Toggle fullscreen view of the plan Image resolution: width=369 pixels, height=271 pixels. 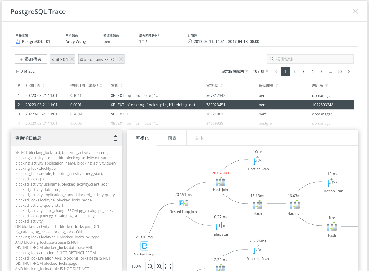(x=168, y=266)
